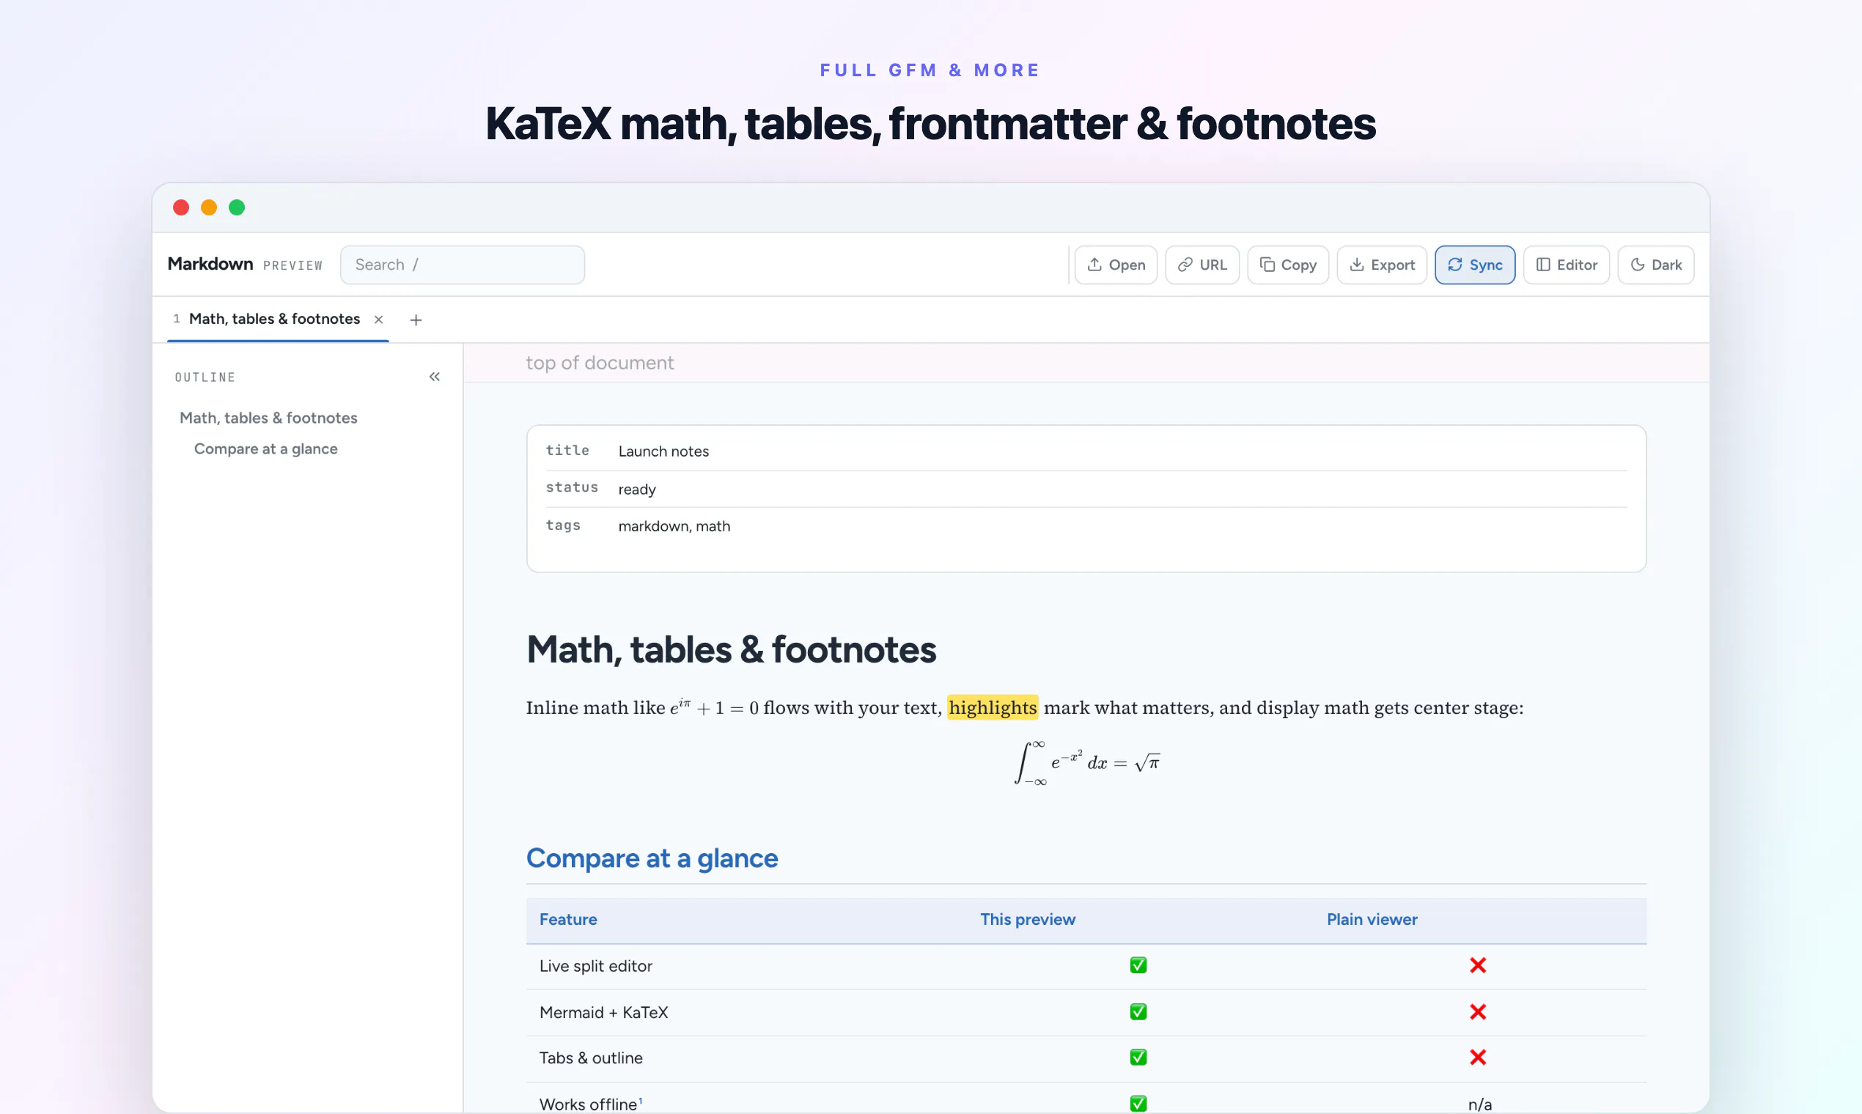Screen dimensions: 1862x1114
Task: Click the red cross in Live split editor row
Action: pos(1478,966)
